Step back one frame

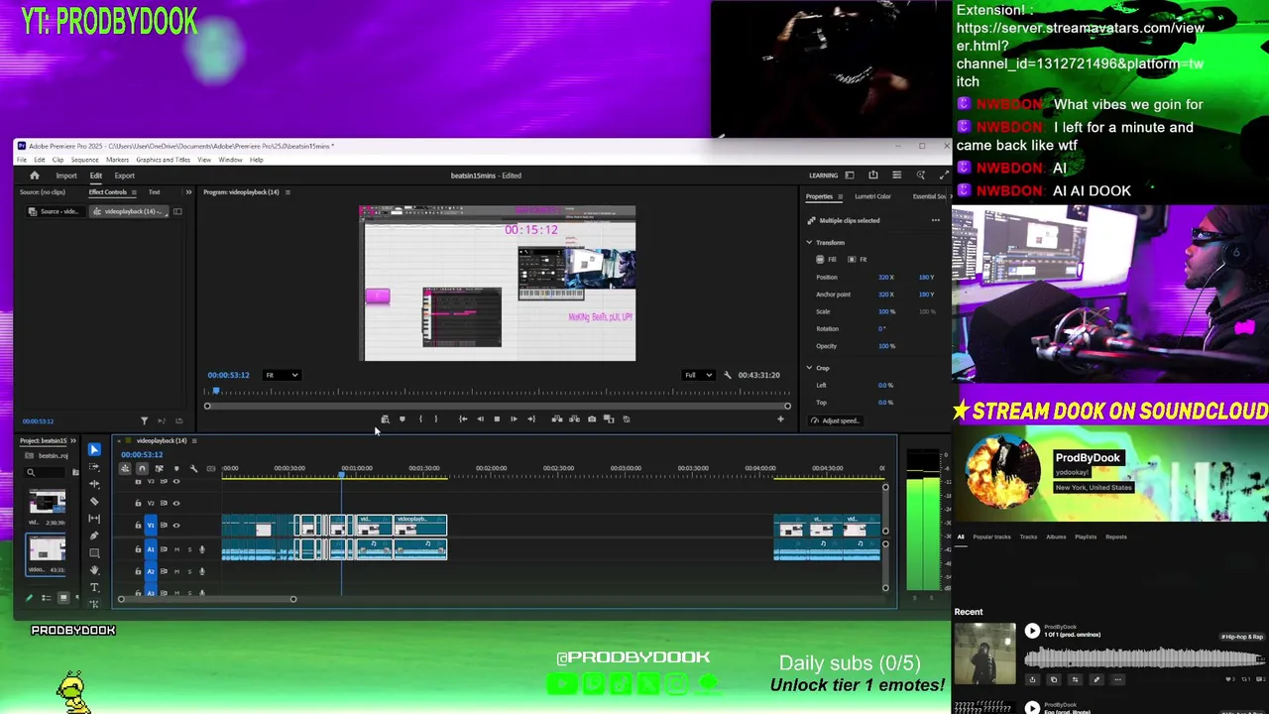[480, 418]
